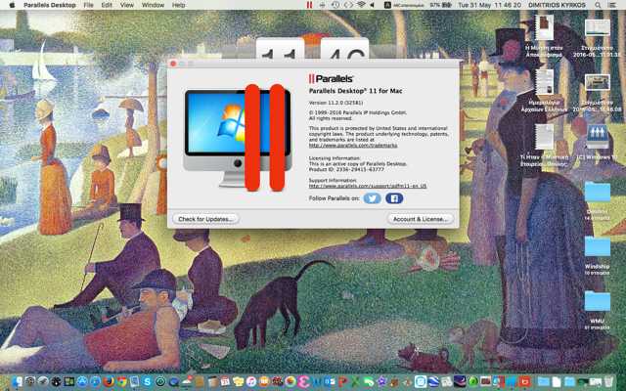Launch Skype from the Dock

148,381
